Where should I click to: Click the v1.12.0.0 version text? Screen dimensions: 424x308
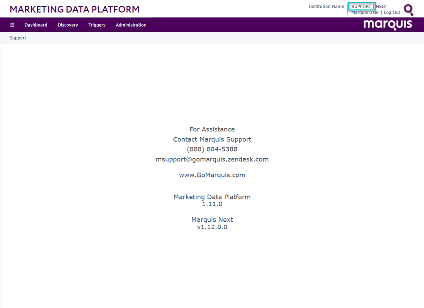point(212,227)
